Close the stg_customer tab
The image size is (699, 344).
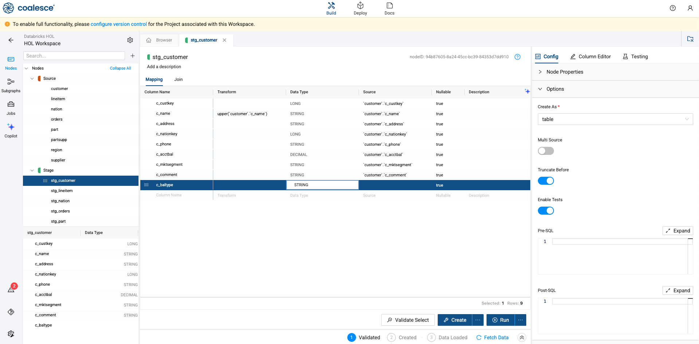pos(224,40)
